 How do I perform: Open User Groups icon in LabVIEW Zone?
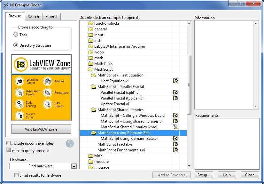coord(48,104)
